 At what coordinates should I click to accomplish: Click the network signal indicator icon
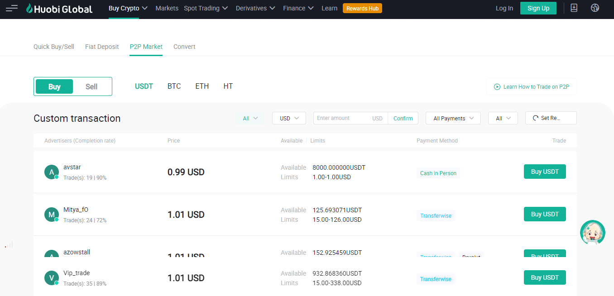point(9,245)
